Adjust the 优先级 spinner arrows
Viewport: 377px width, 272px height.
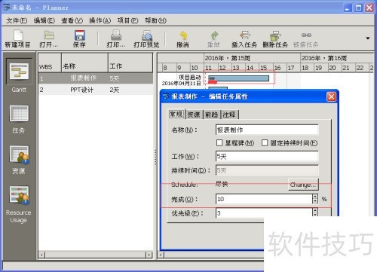pyautogui.click(x=315, y=212)
